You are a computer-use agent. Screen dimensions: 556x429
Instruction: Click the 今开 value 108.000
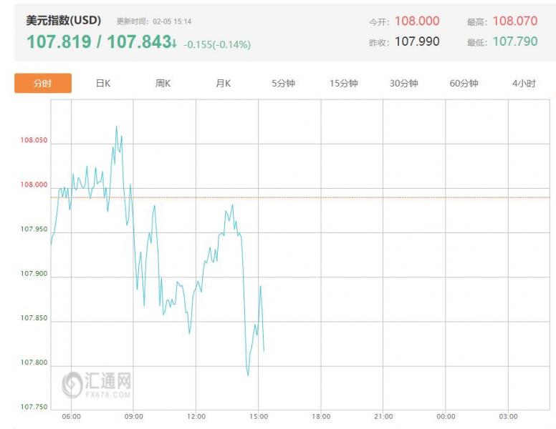(417, 21)
